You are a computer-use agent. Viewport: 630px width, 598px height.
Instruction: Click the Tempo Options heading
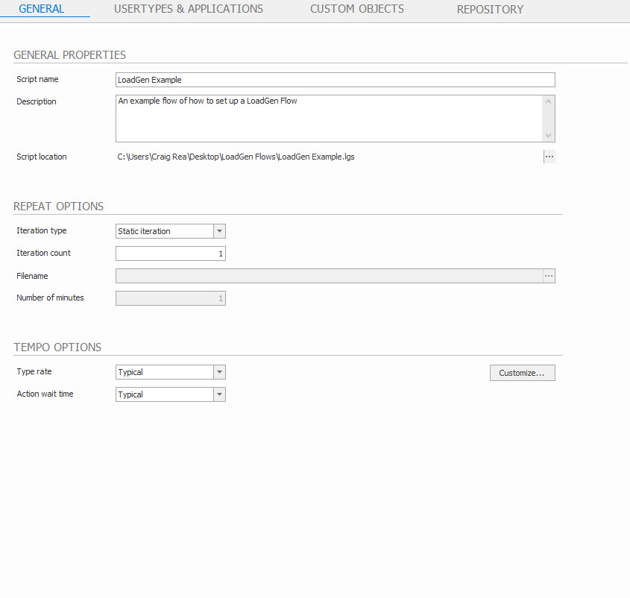tap(57, 347)
